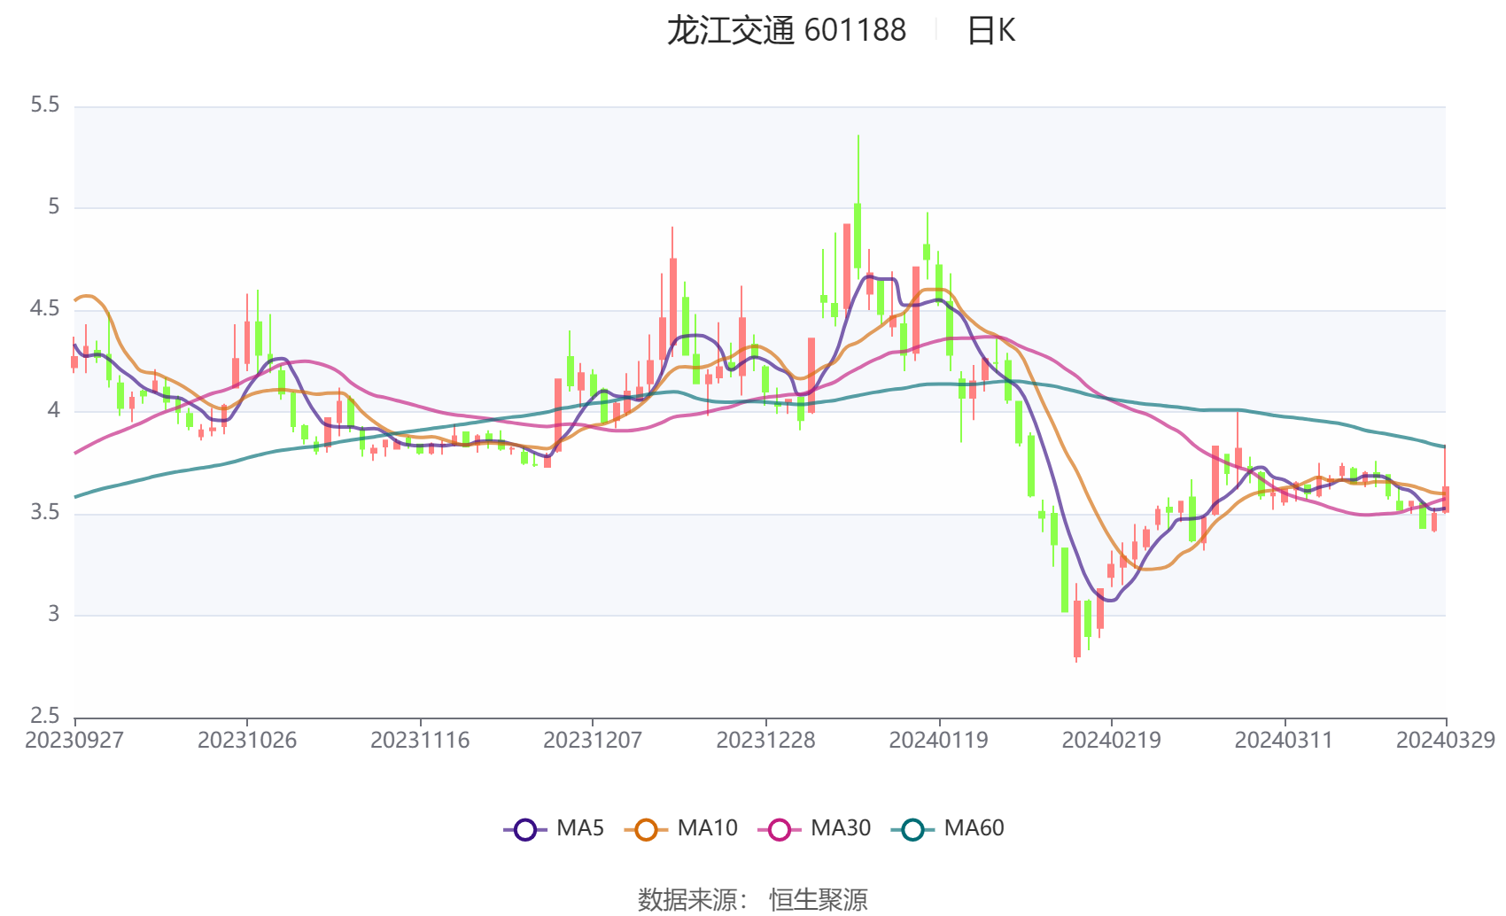This screenshot has height=916, width=1506.
Task: Toggle the MA10 legend series
Action: point(680,828)
